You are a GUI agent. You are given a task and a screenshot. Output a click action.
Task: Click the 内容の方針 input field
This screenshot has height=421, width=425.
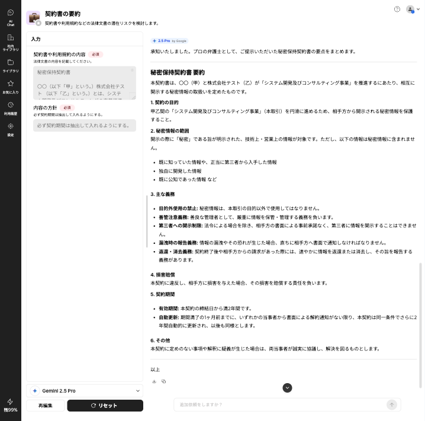pyautogui.click(x=85, y=126)
